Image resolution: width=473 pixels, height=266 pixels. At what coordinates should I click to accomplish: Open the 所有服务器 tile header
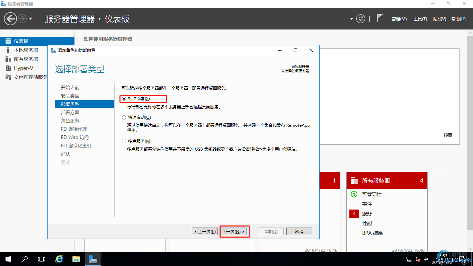pyautogui.click(x=387, y=180)
